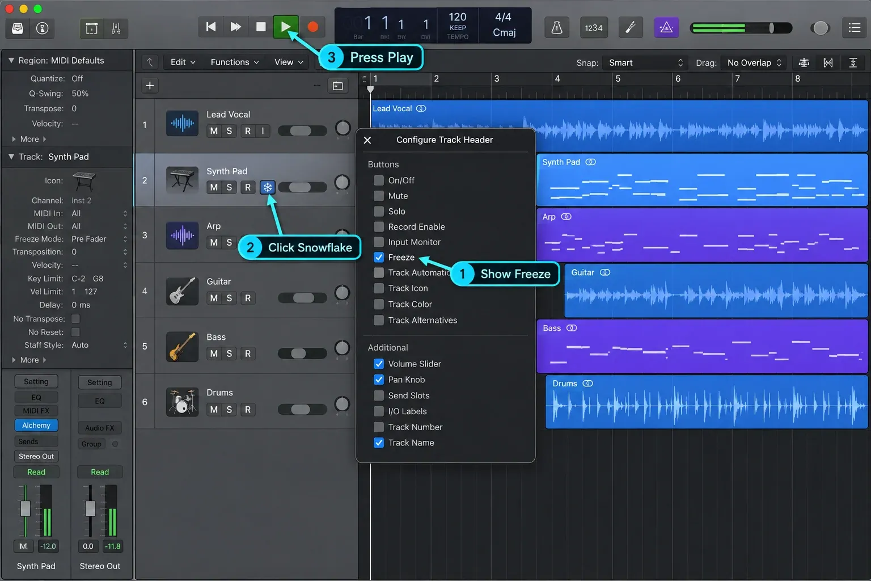Close the Configure Track Header popup
This screenshot has height=581, width=871.
point(367,140)
